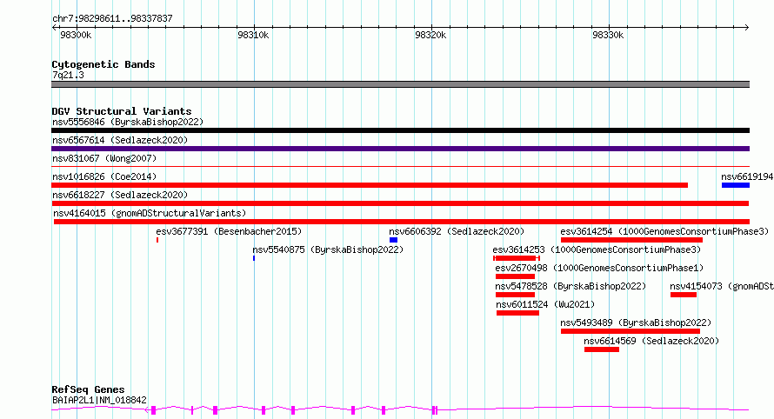The height and width of the screenshot is (419, 774).
Task: Click the red esv3614253 bar with end caps
Action: (517, 258)
